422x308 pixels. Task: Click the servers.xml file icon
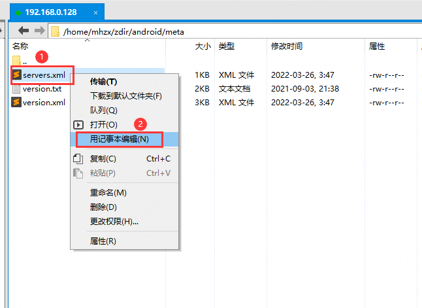16,75
